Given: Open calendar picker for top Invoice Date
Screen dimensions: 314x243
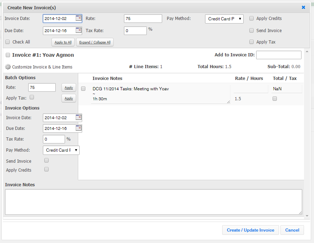Looking at the screenshot, I should 79,19.
